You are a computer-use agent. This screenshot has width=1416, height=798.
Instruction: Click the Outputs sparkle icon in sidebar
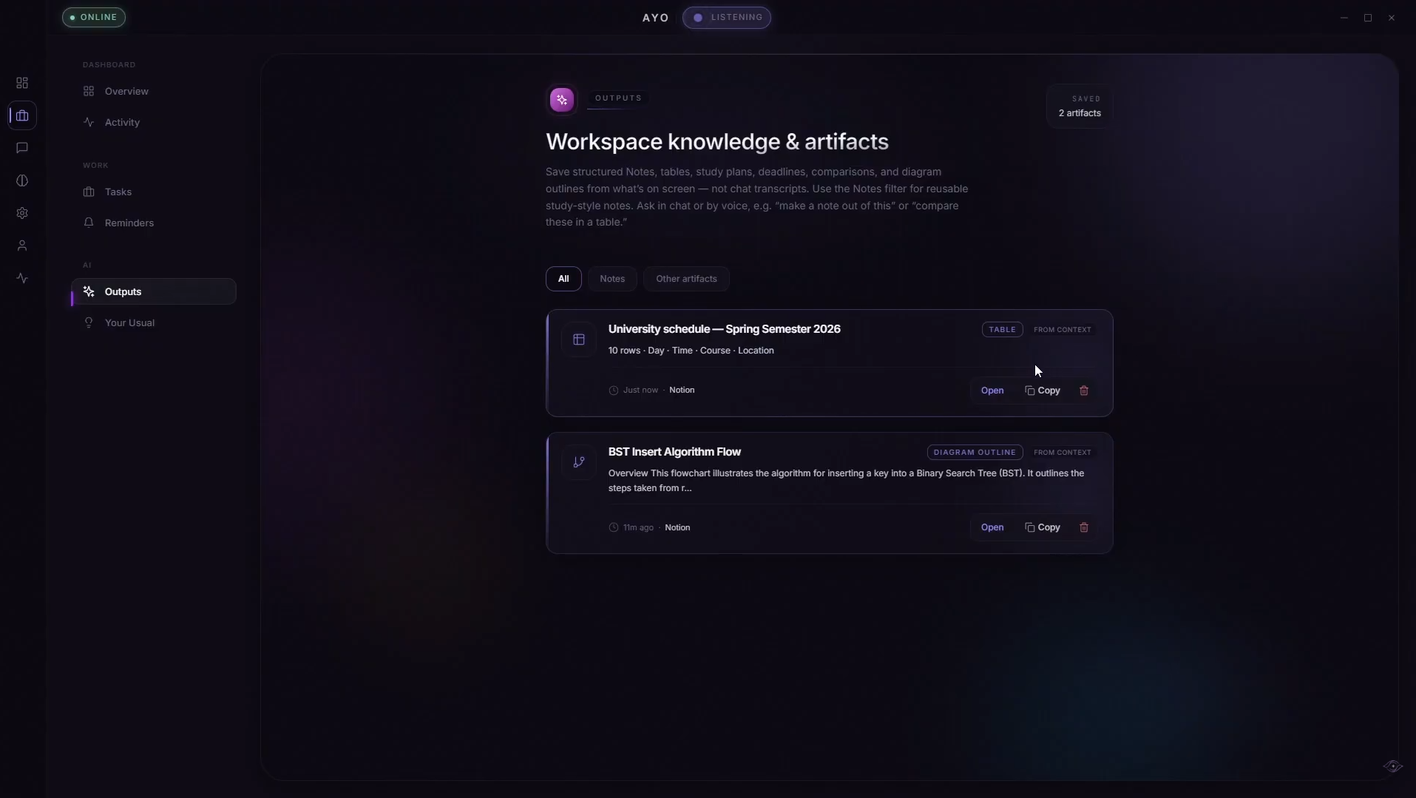tap(89, 291)
